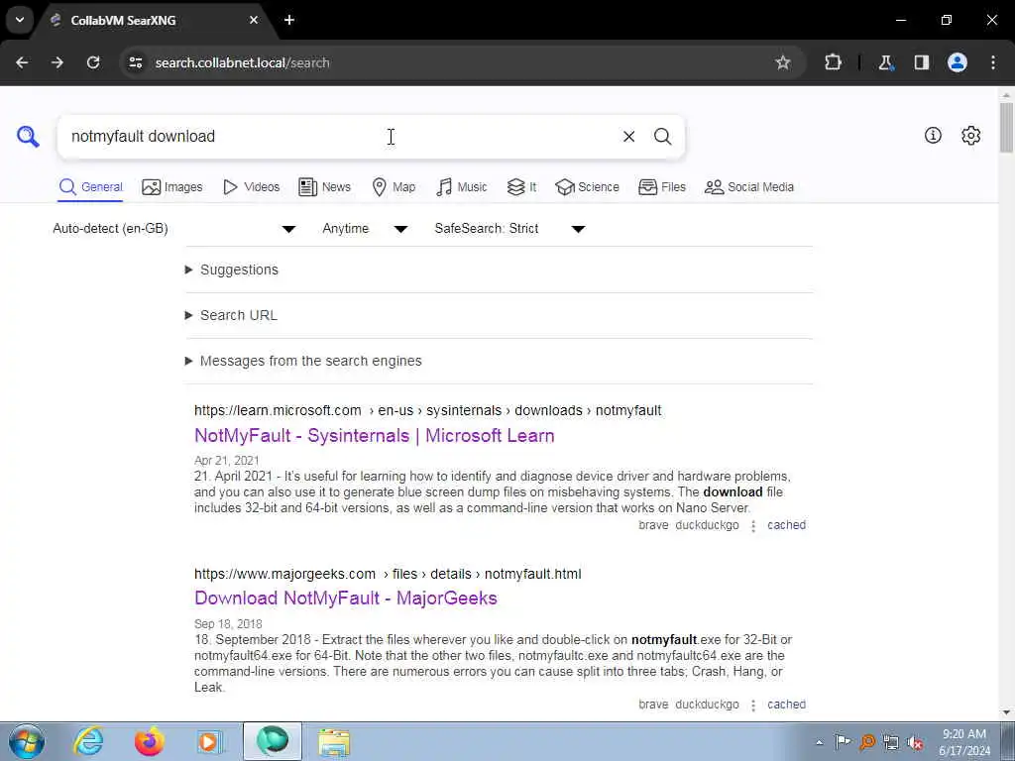1015x761 pixels.
Task: Click the scrollbar down arrow
Action: click(1006, 712)
